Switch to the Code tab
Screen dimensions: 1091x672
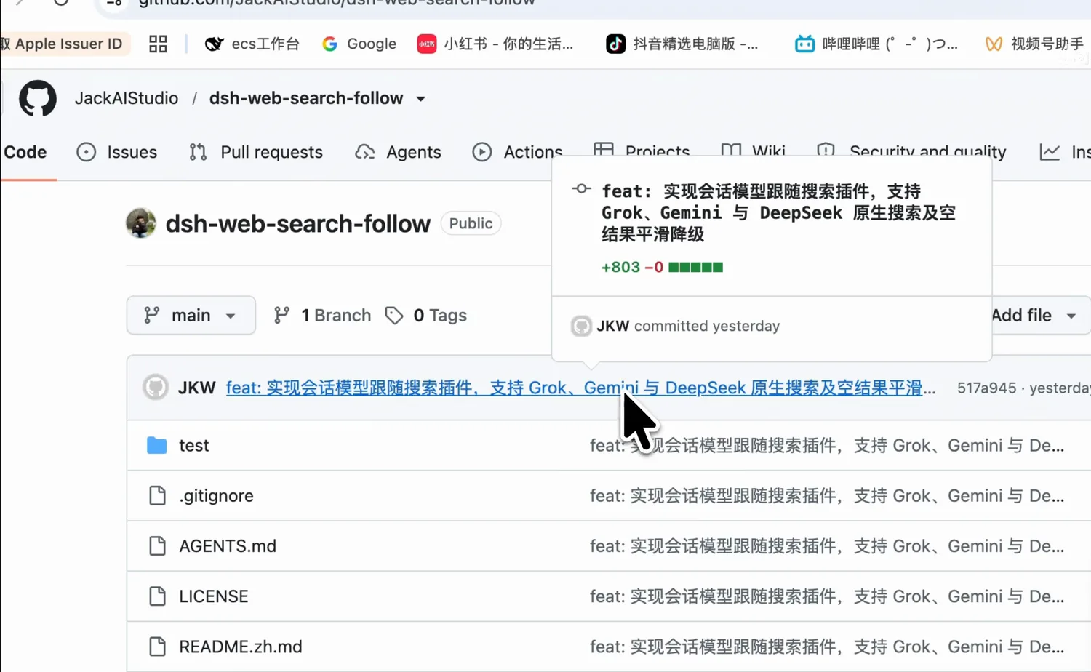[25, 152]
